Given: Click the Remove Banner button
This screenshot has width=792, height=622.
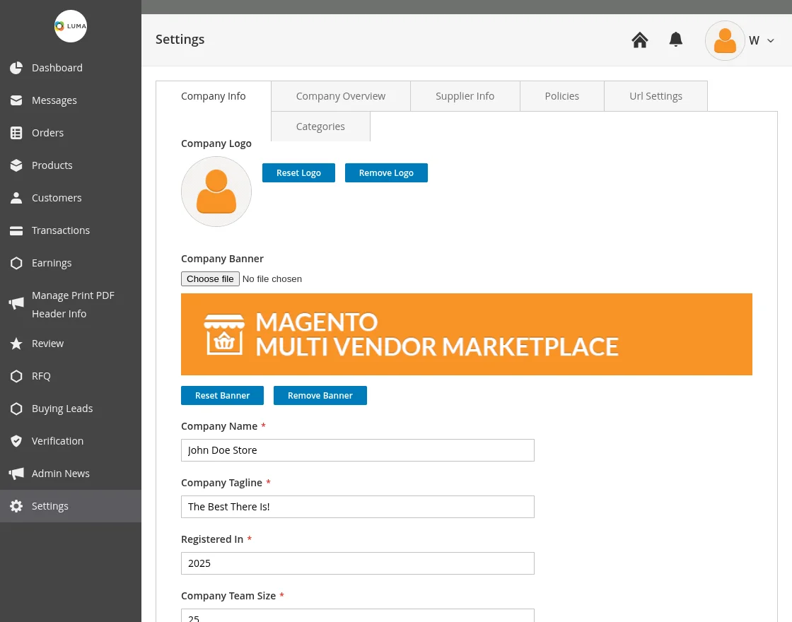Looking at the screenshot, I should point(320,395).
